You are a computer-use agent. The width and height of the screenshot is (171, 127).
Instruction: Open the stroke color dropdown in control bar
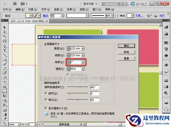(x=39, y=16)
